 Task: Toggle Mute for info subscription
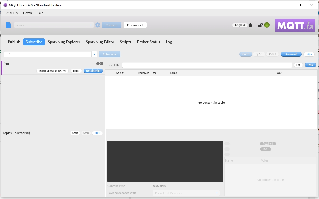[76, 71]
